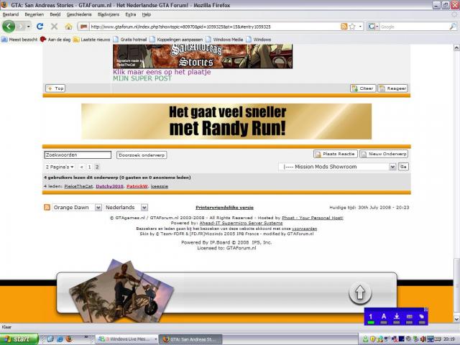Screen dimensions: 460x345
Task: Click the Citeer quote button
Action: [x=362, y=88]
